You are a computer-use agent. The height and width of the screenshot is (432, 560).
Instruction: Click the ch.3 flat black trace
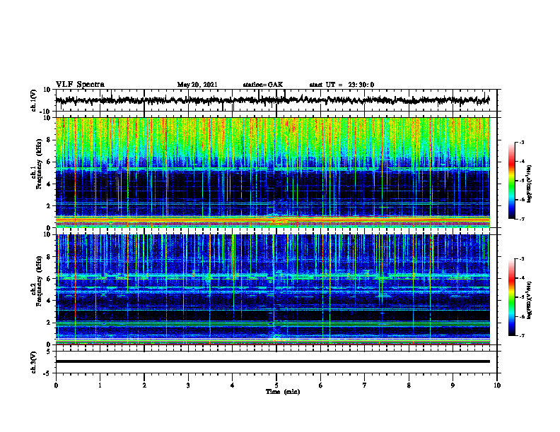tap(272, 361)
